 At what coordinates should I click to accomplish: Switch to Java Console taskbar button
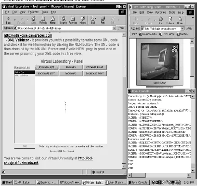point(139,183)
